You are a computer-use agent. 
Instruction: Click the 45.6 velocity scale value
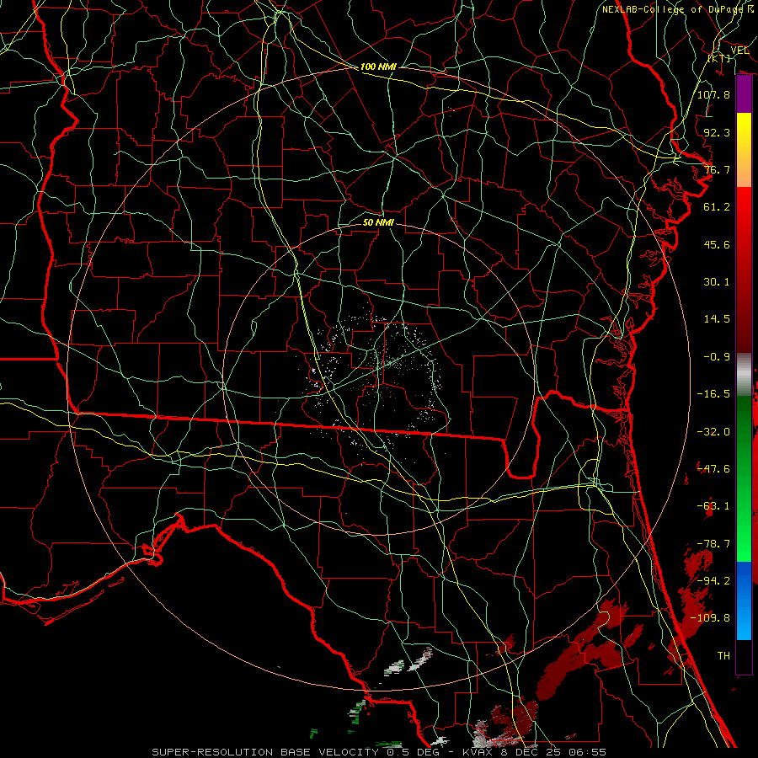pyautogui.click(x=717, y=244)
